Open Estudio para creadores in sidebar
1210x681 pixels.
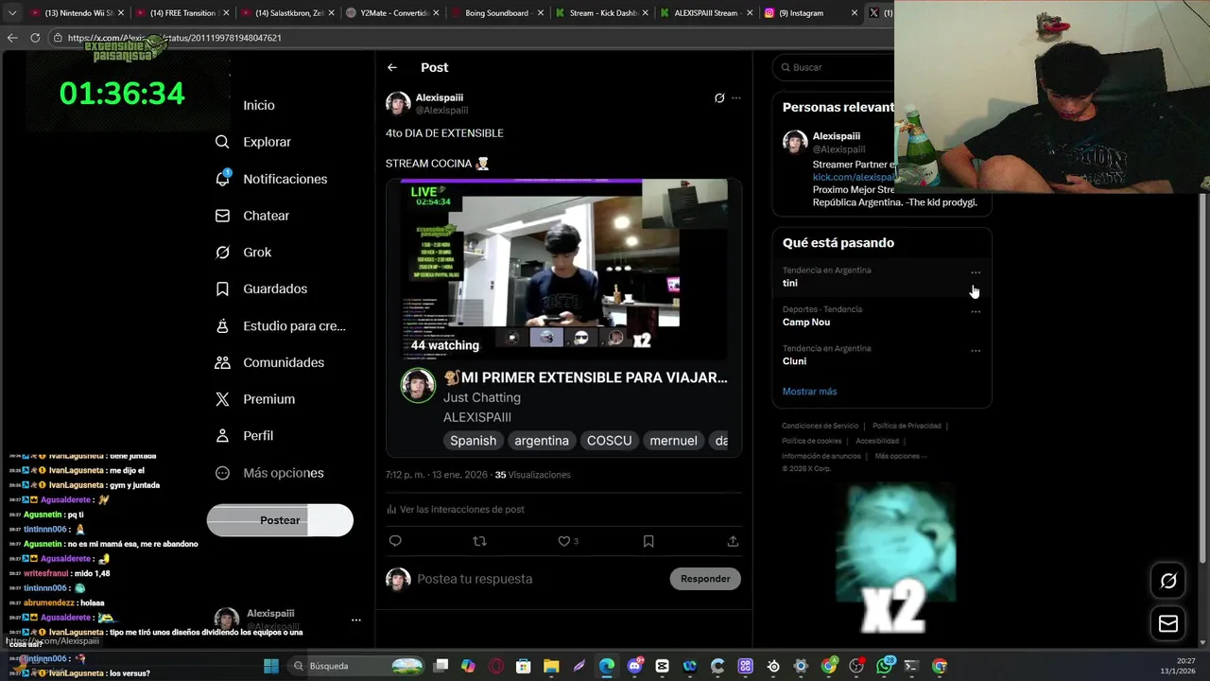pos(280,325)
